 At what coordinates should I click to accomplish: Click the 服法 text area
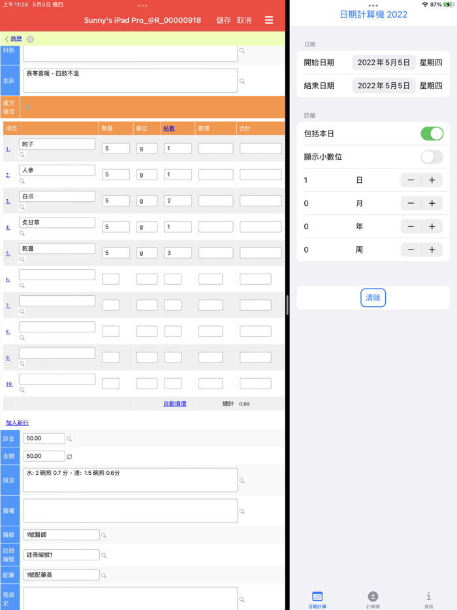coord(131,480)
